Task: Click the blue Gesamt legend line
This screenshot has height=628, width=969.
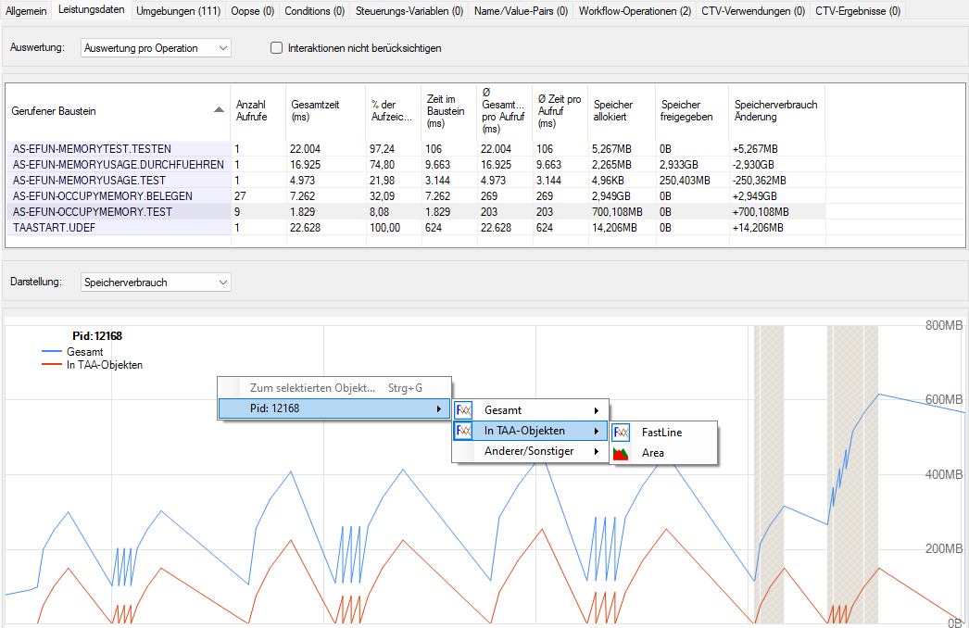Action: 52,352
